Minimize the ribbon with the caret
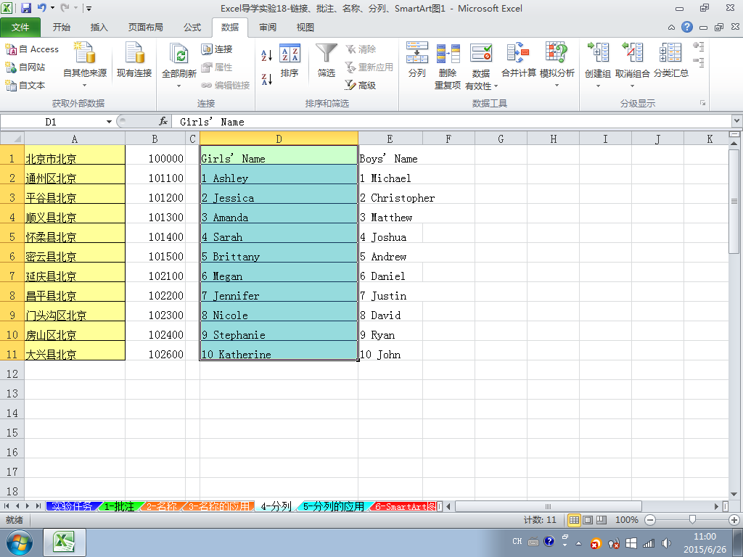 (671, 28)
